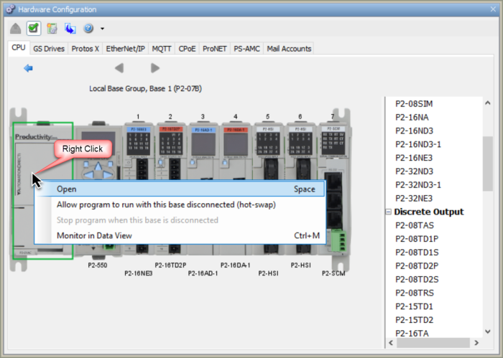Click the third toolbar icon with gear
The image size is (503, 358).
[52, 29]
